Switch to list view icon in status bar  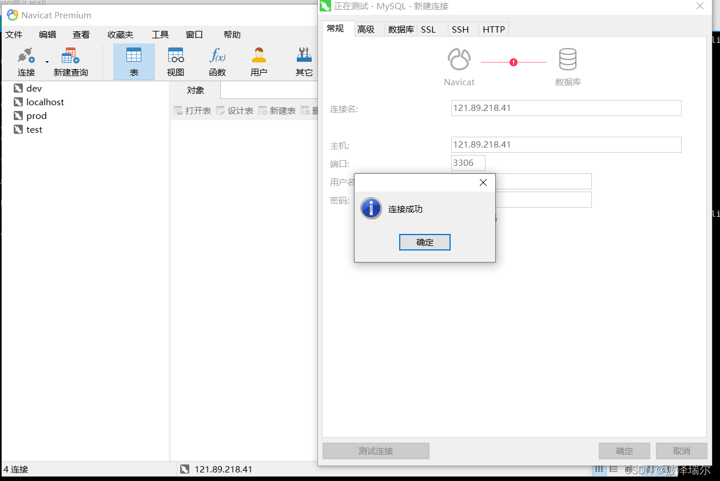click(614, 470)
